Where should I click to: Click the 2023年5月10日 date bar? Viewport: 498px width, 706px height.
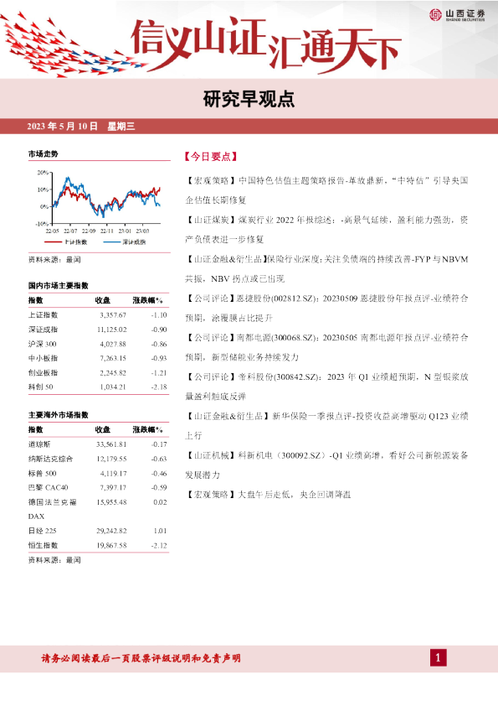[x=249, y=126]
